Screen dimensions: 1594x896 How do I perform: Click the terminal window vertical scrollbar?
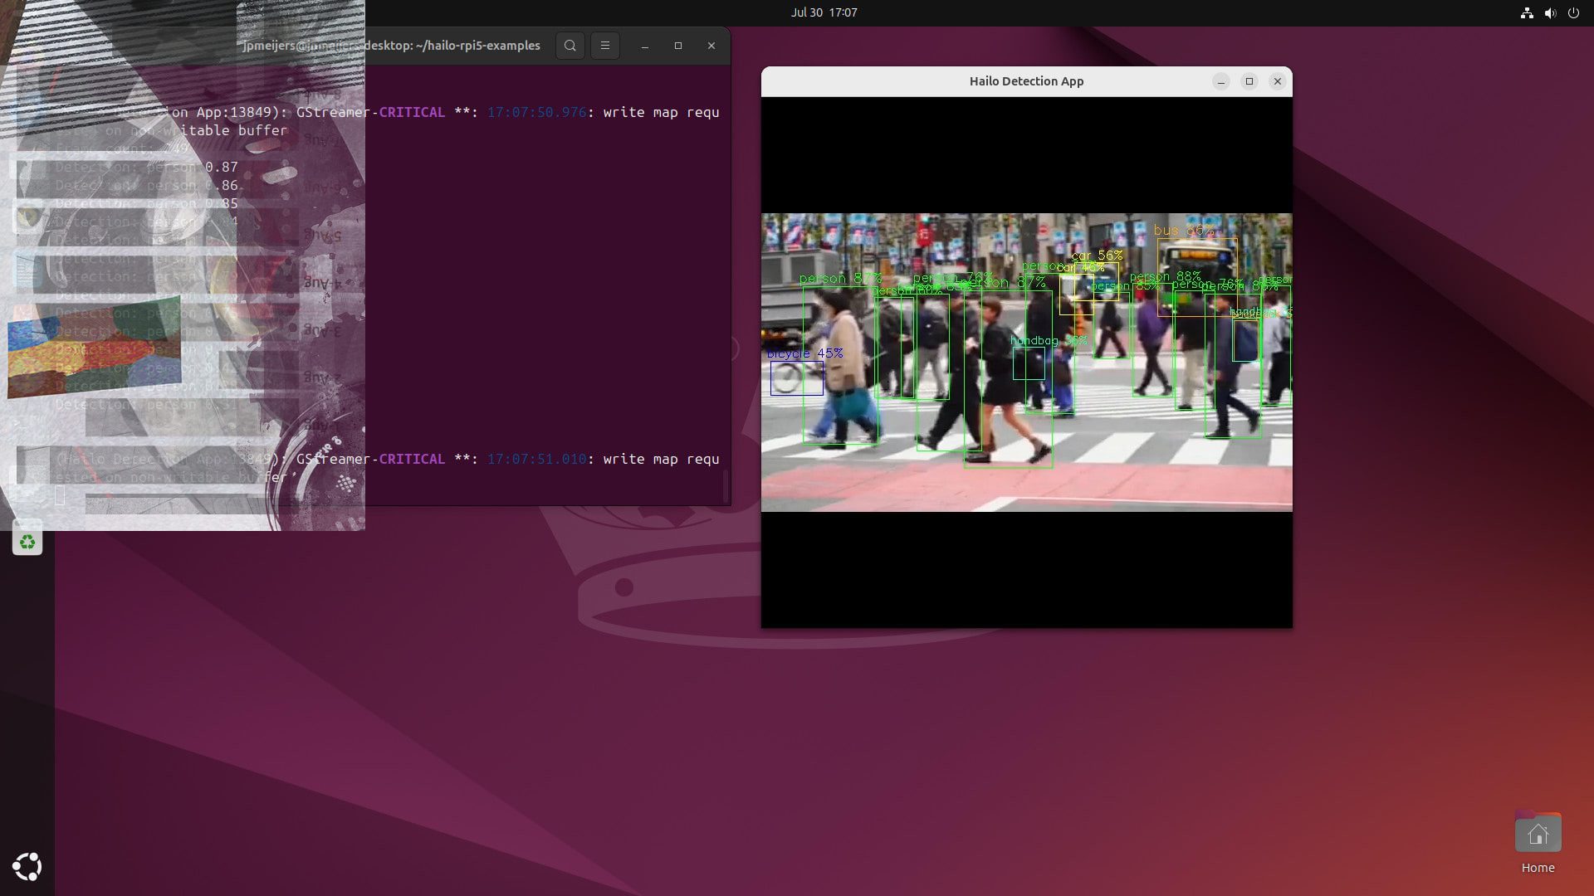726,485
